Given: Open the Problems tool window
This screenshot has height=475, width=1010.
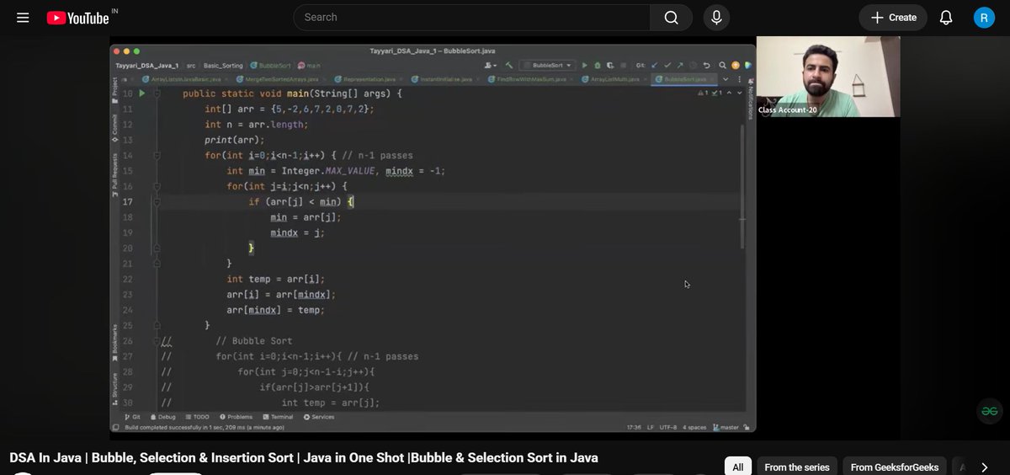Looking at the screenshot, I should click(236, 417).
